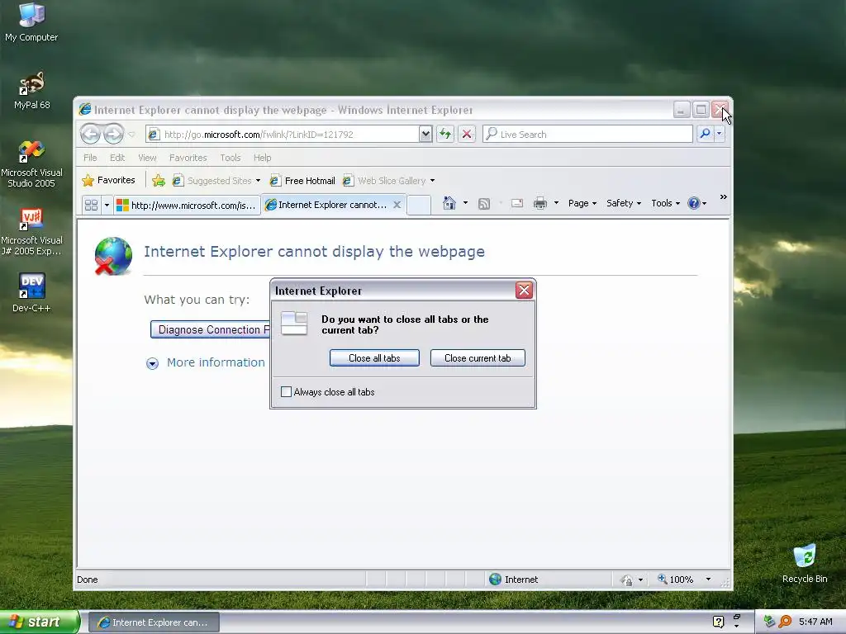Expand the address bar history dropdown
Viewport: 846px width, 634px height.
[425, 135]
